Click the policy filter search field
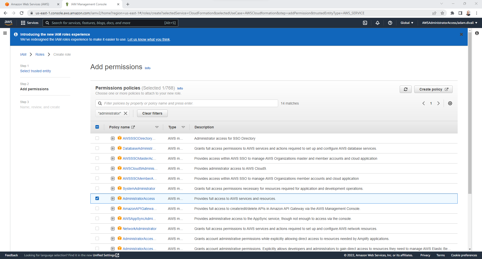Viewport: 482px width, 259px height. click(x=187, y=103)
